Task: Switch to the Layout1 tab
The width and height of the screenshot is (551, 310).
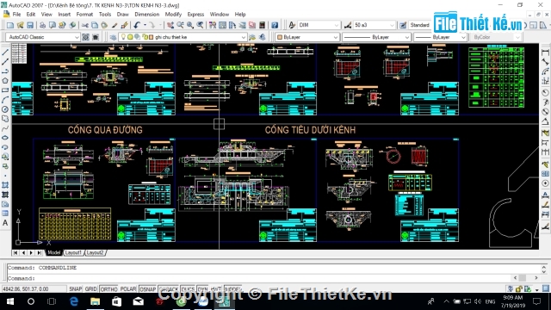Action: (x=73, y=252)
